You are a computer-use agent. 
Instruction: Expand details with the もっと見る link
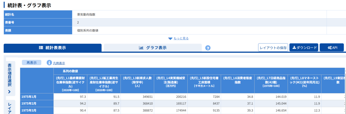click(x=181, y=38)
